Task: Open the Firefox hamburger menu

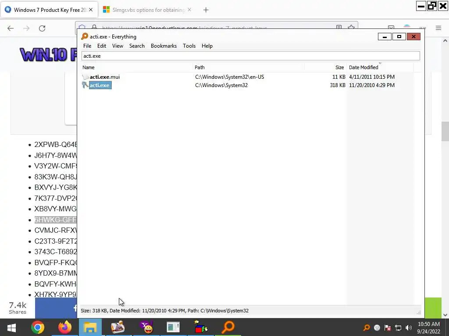Action: tap(438, 28)
